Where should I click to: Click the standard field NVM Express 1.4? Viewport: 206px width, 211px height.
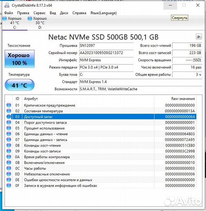coord(141,82)
